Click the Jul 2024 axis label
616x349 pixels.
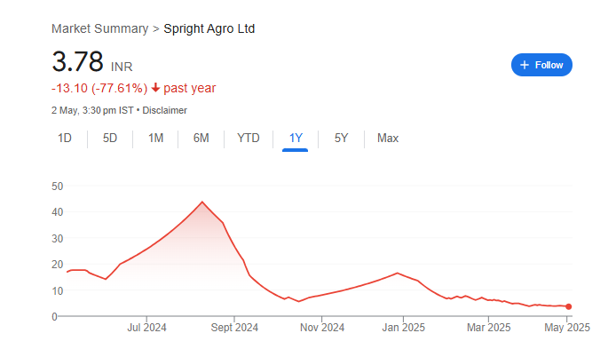click(146, 328)
